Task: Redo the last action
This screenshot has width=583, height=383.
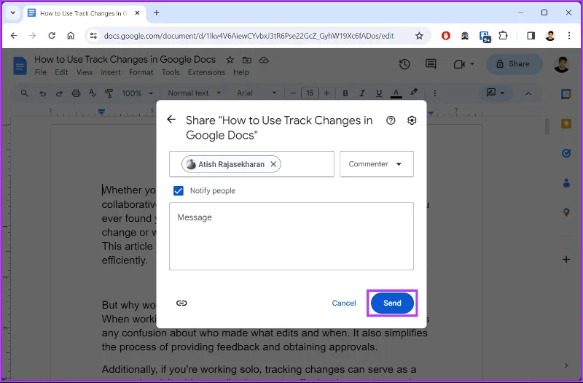Action: (x=59, y=93)
